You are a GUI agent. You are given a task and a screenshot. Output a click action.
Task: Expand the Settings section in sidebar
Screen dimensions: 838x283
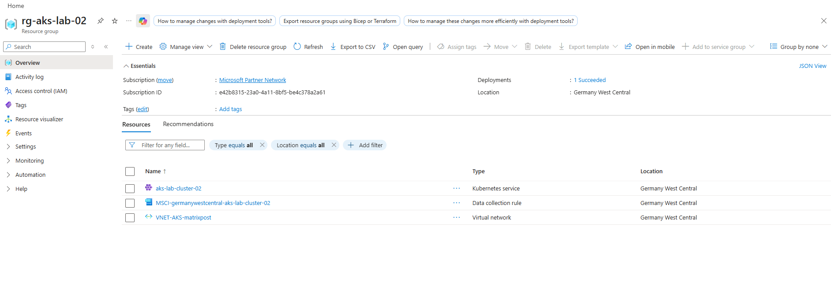tap(26, 146)
